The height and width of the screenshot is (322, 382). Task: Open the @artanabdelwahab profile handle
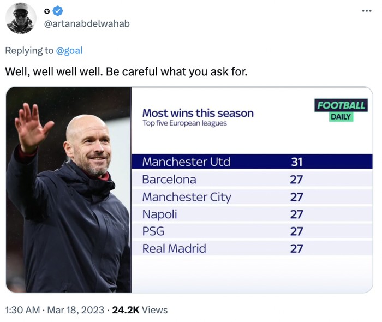[x=87, y=23]
